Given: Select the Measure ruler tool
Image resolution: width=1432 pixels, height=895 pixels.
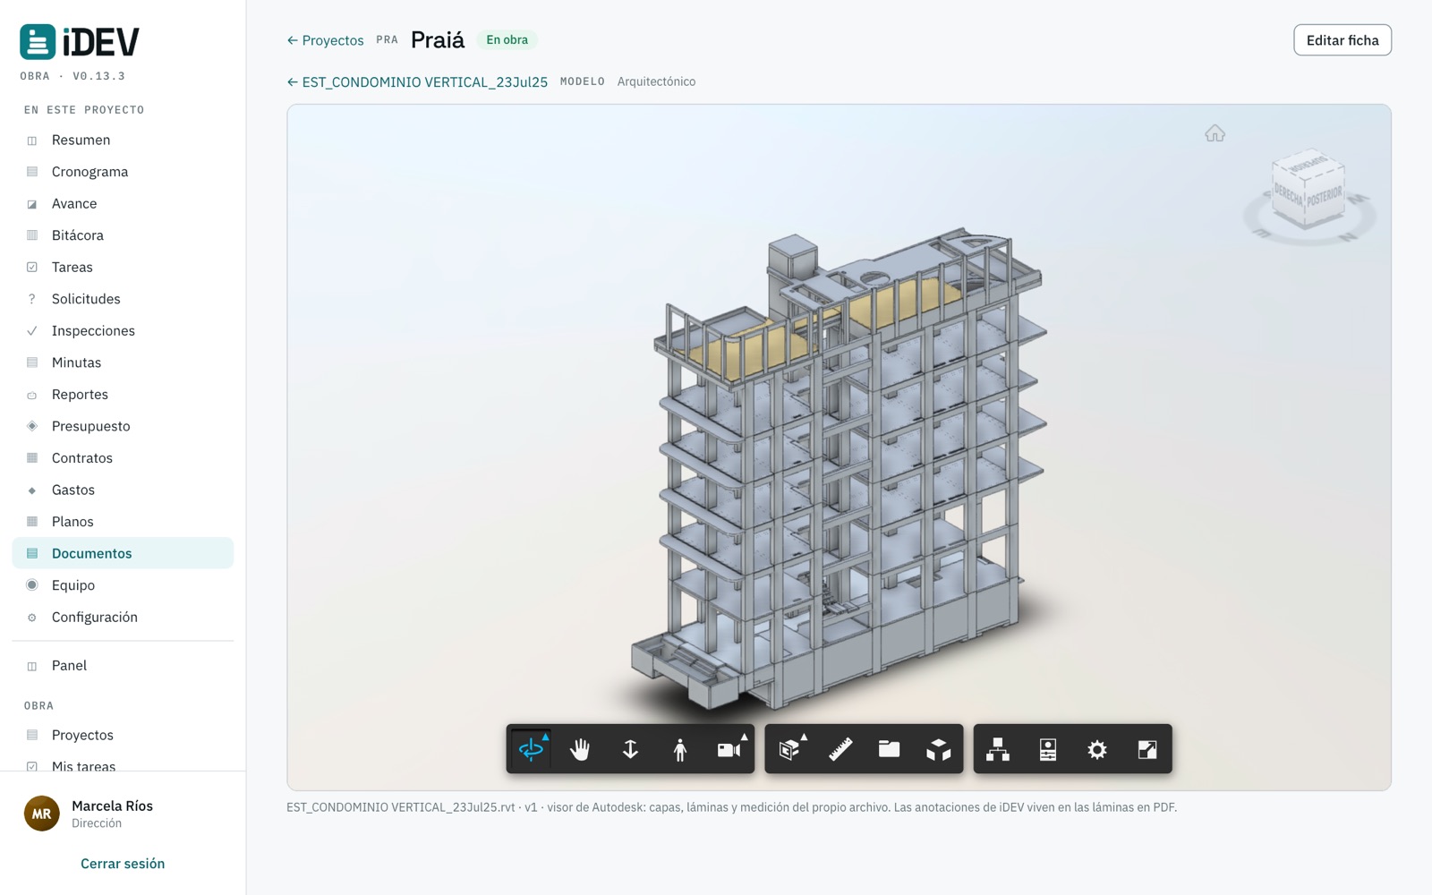Looking at the screenshot, I should click(840, 748).
